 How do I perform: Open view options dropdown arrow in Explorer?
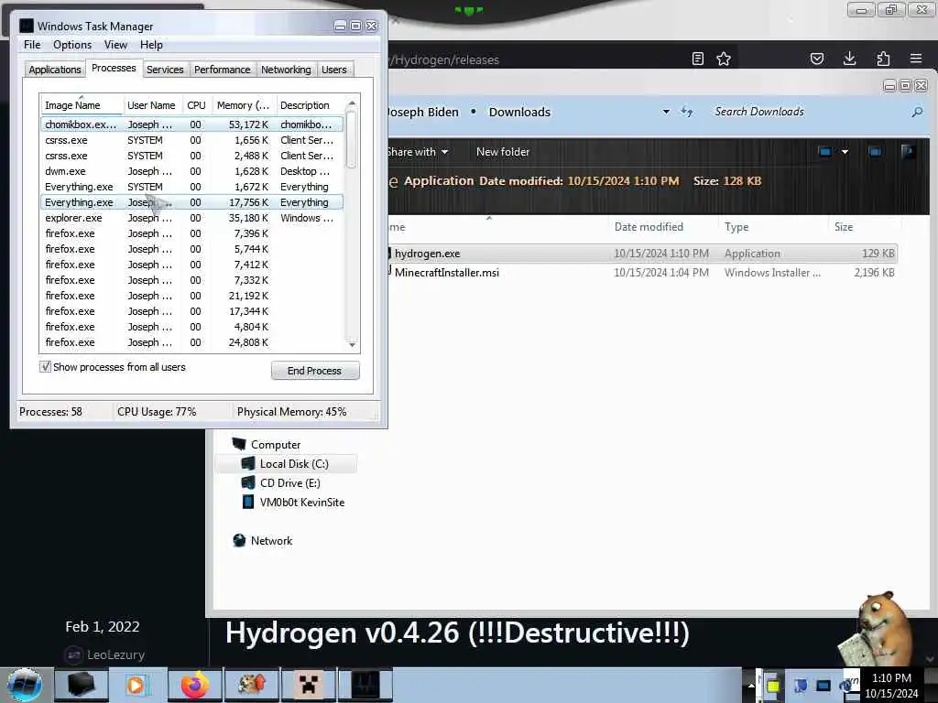[x=845, y=152]
